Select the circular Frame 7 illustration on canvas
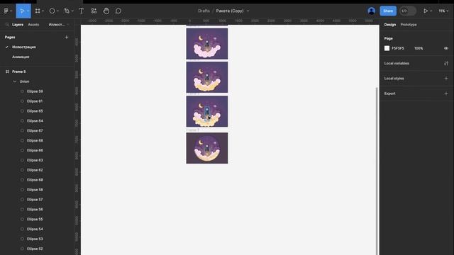 207,148
